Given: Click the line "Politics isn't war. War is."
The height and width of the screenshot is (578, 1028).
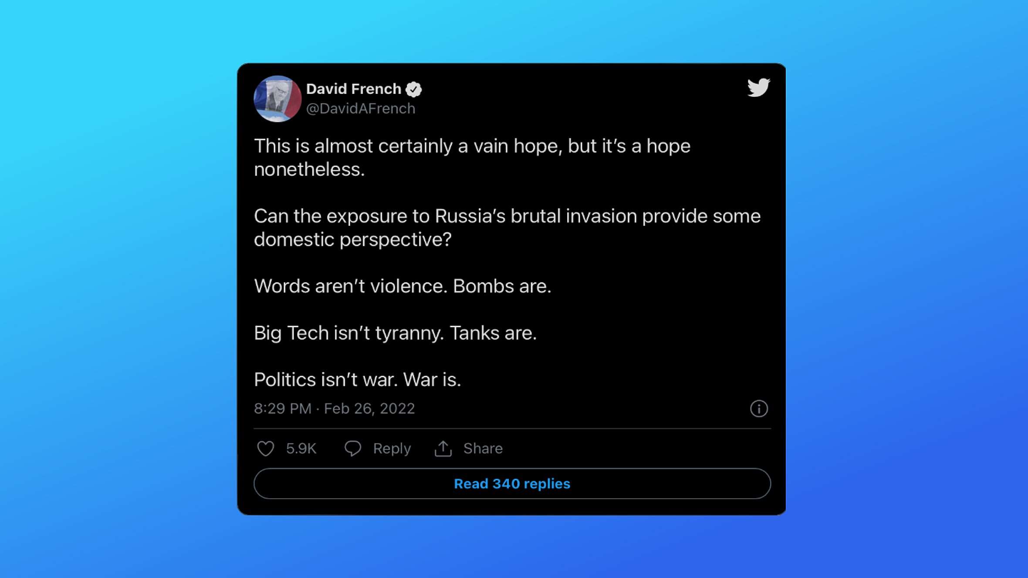Looking at the screenshot, I should (357, 380).
